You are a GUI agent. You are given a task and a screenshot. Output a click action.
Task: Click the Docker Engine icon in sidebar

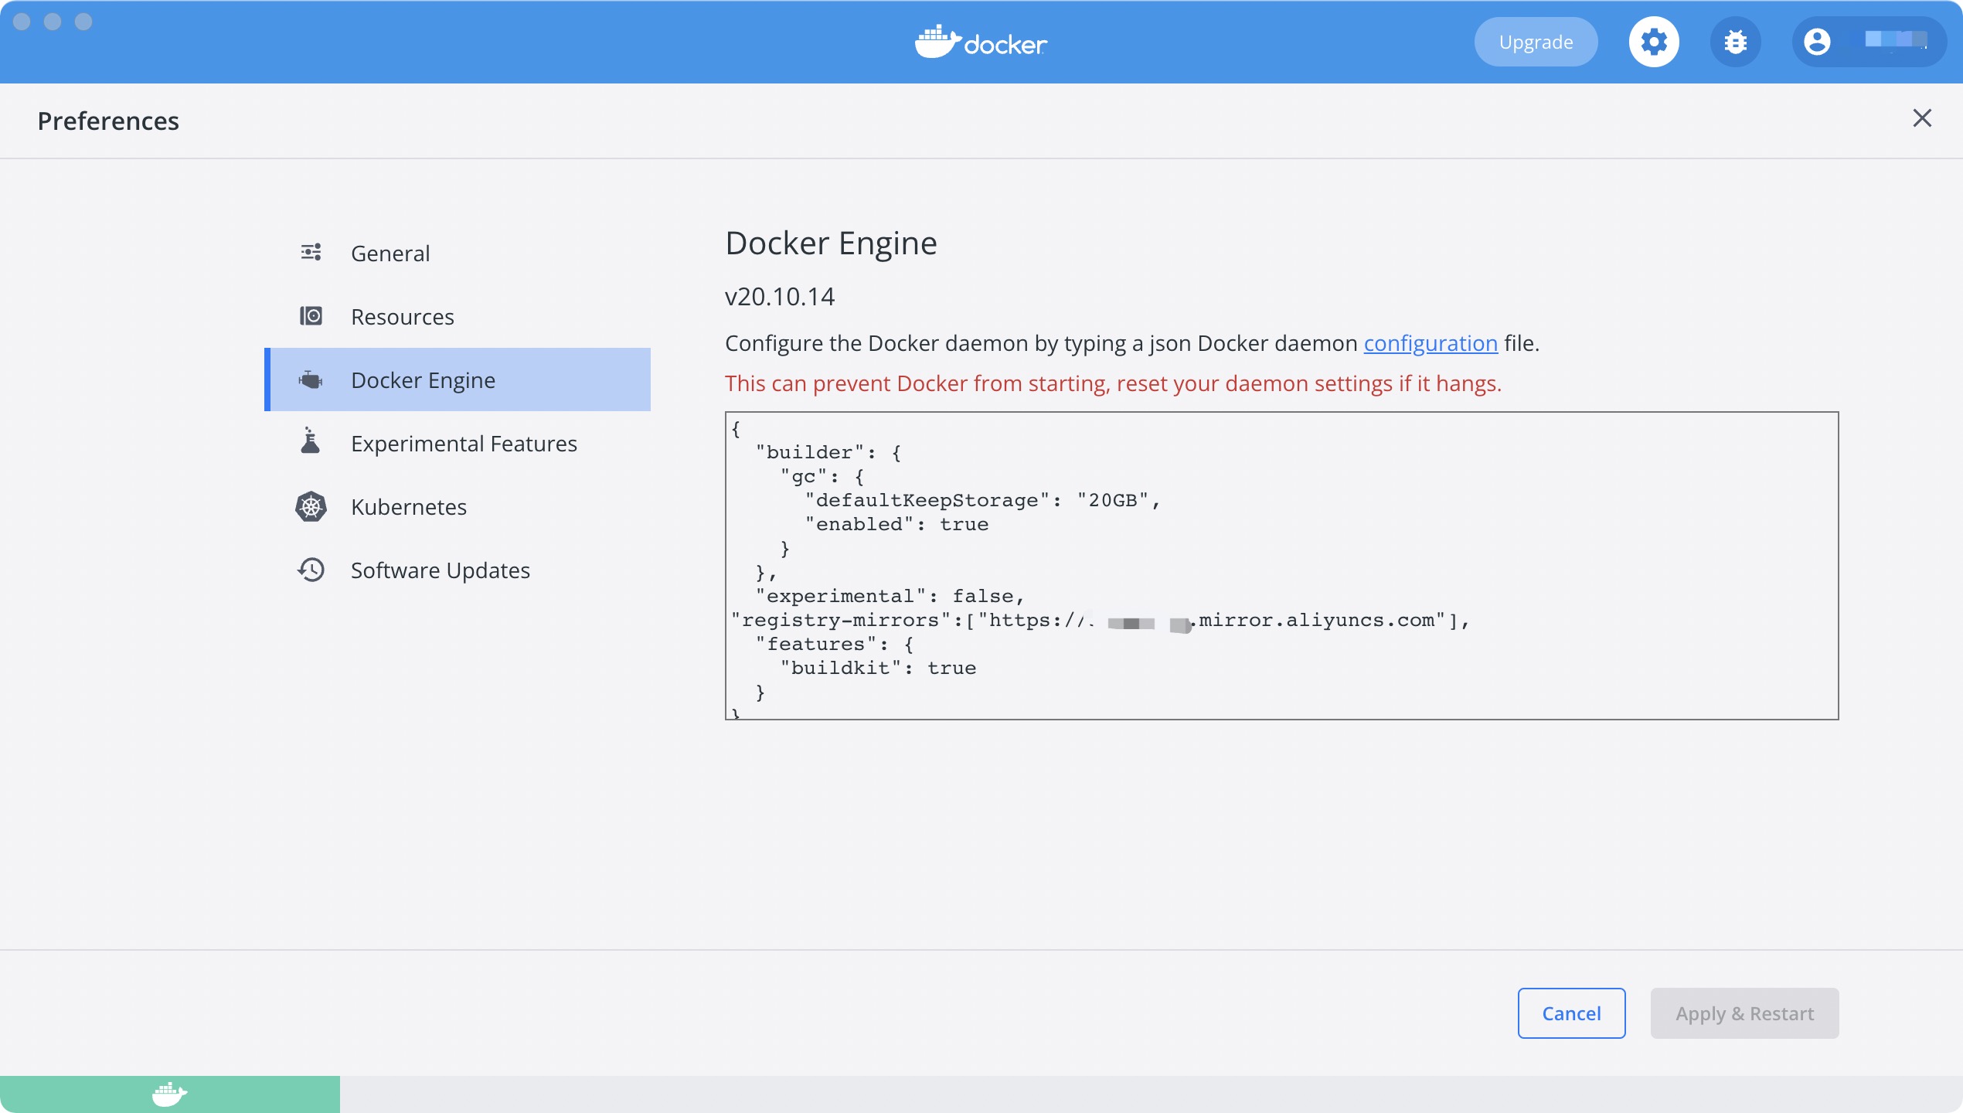tap(311, 380)
